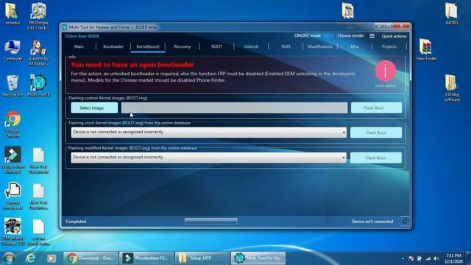
Task: Click the Select image button
Action: (x=94, y=108)
